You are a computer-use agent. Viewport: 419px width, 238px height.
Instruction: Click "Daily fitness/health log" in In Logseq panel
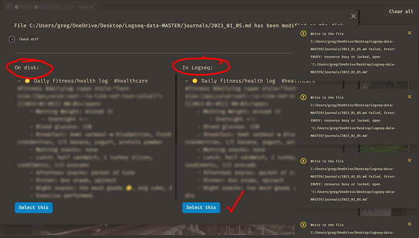[238, 81]
